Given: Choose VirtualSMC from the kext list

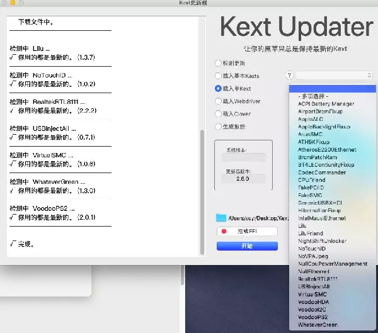Looking at the screenshot, I should pyautogui.click(x=312, y=294).
